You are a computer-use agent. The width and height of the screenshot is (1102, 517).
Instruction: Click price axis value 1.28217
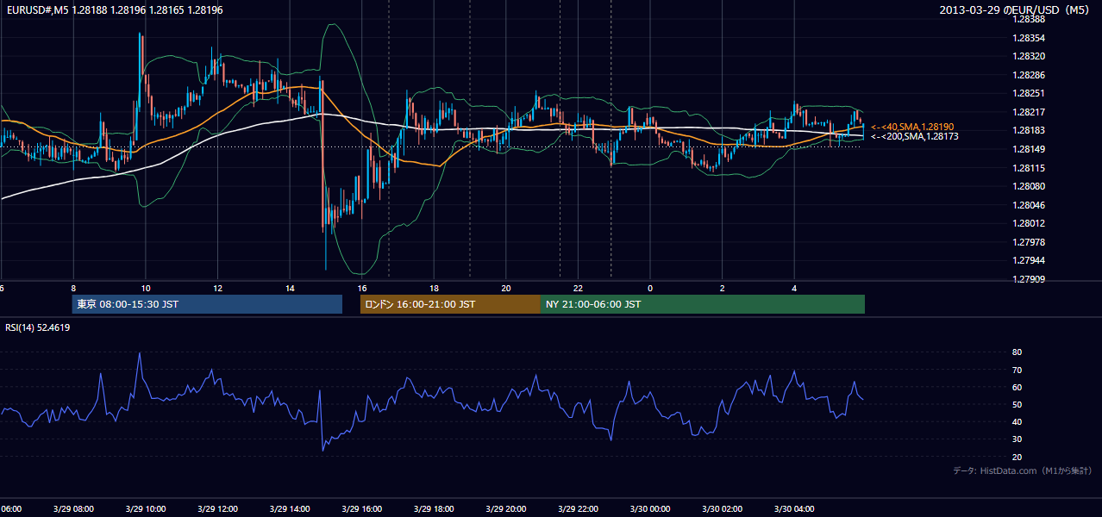[x=1029, y=112]
